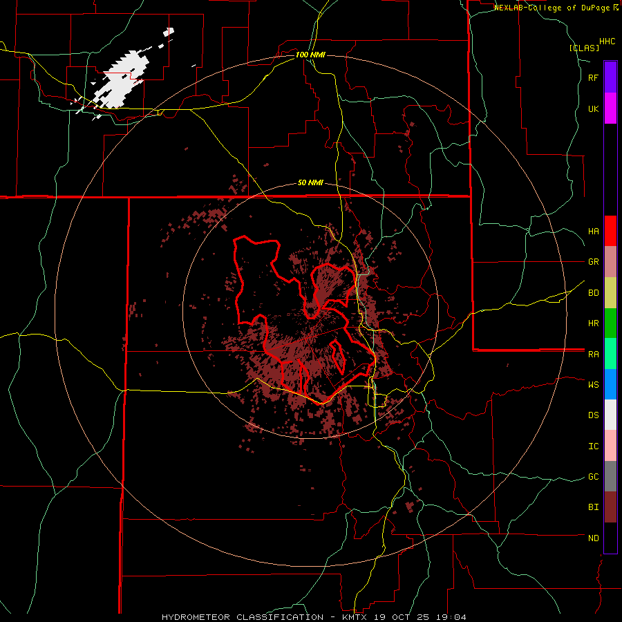Click the HA red legend swatch
The height and width of the screenshot is (622, 622).
pos(610,231)
